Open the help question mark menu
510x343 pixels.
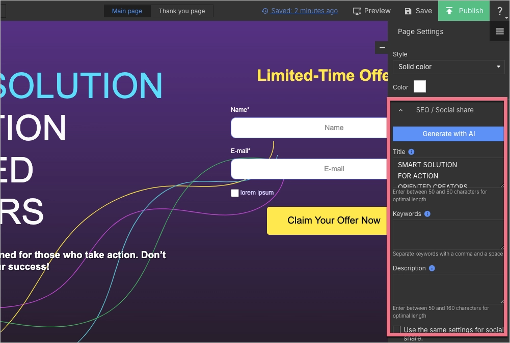point(500,11)
